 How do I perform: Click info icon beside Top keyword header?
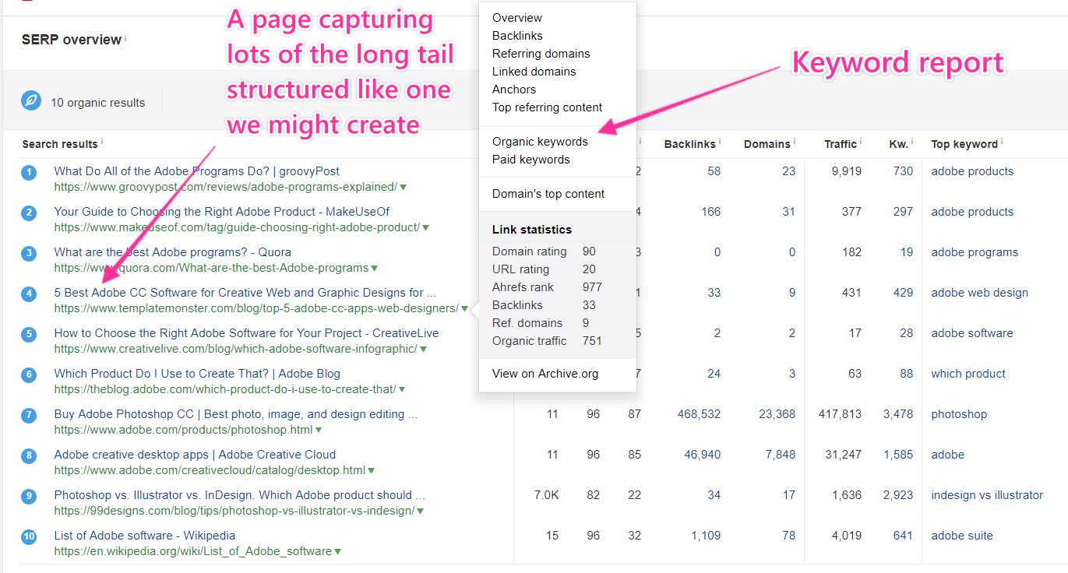click(x=1002, y=142)
